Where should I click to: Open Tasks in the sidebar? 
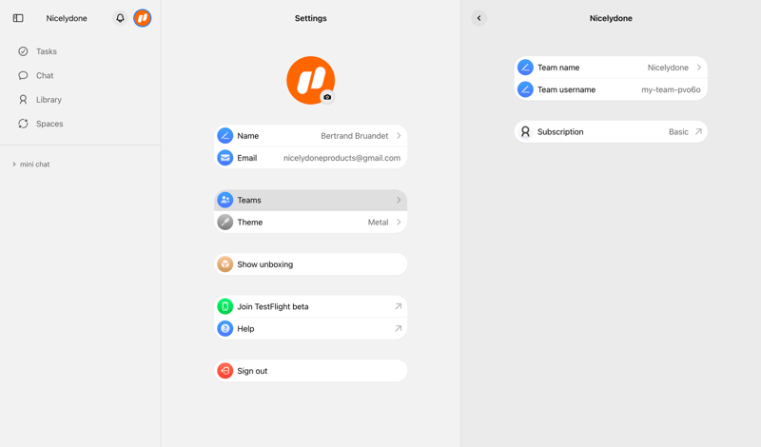47,51
